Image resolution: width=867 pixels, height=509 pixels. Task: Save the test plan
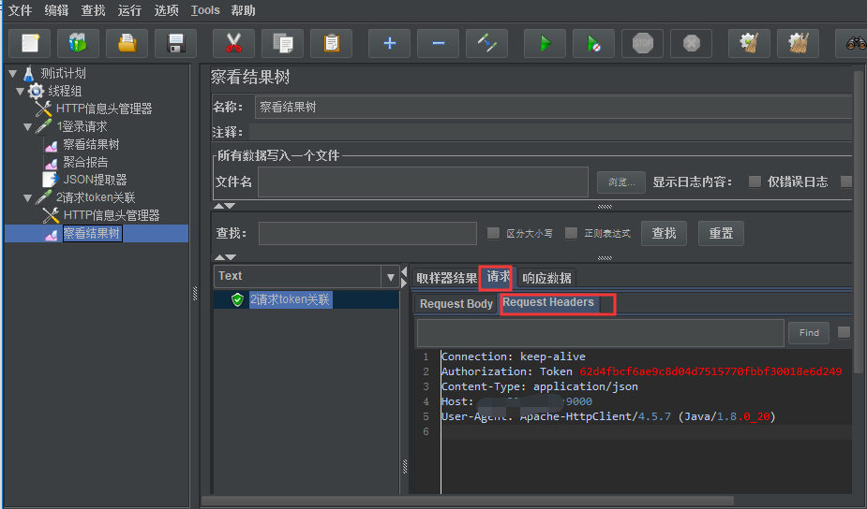[x=175, y=43]
